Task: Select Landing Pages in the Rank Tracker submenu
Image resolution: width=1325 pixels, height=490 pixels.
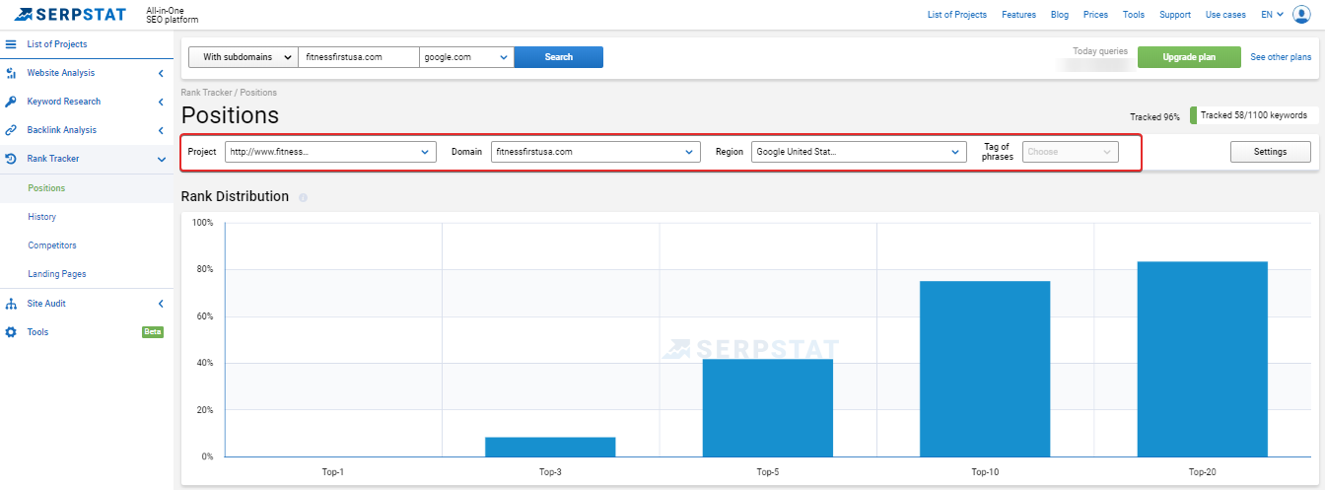Action: (57, 274)
